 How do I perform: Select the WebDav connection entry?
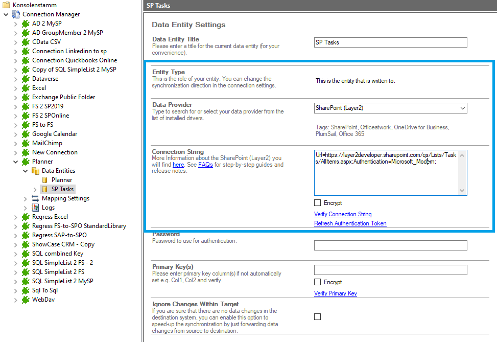(43, 300)
